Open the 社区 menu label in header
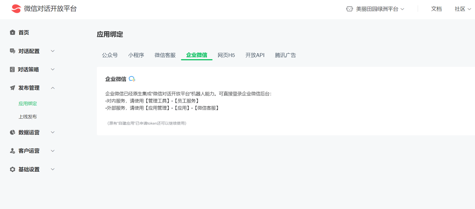The height and width of the screenshot is (209, 475). pos(460,9)
